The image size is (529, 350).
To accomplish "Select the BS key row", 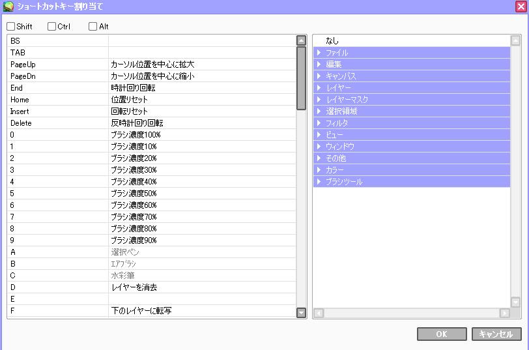I will (x=152, y=41).
